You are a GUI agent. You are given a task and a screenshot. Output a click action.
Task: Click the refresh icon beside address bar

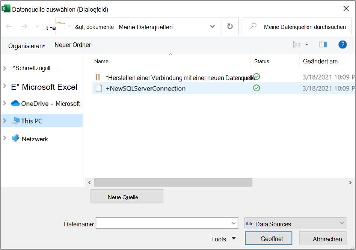click(230, 26)
